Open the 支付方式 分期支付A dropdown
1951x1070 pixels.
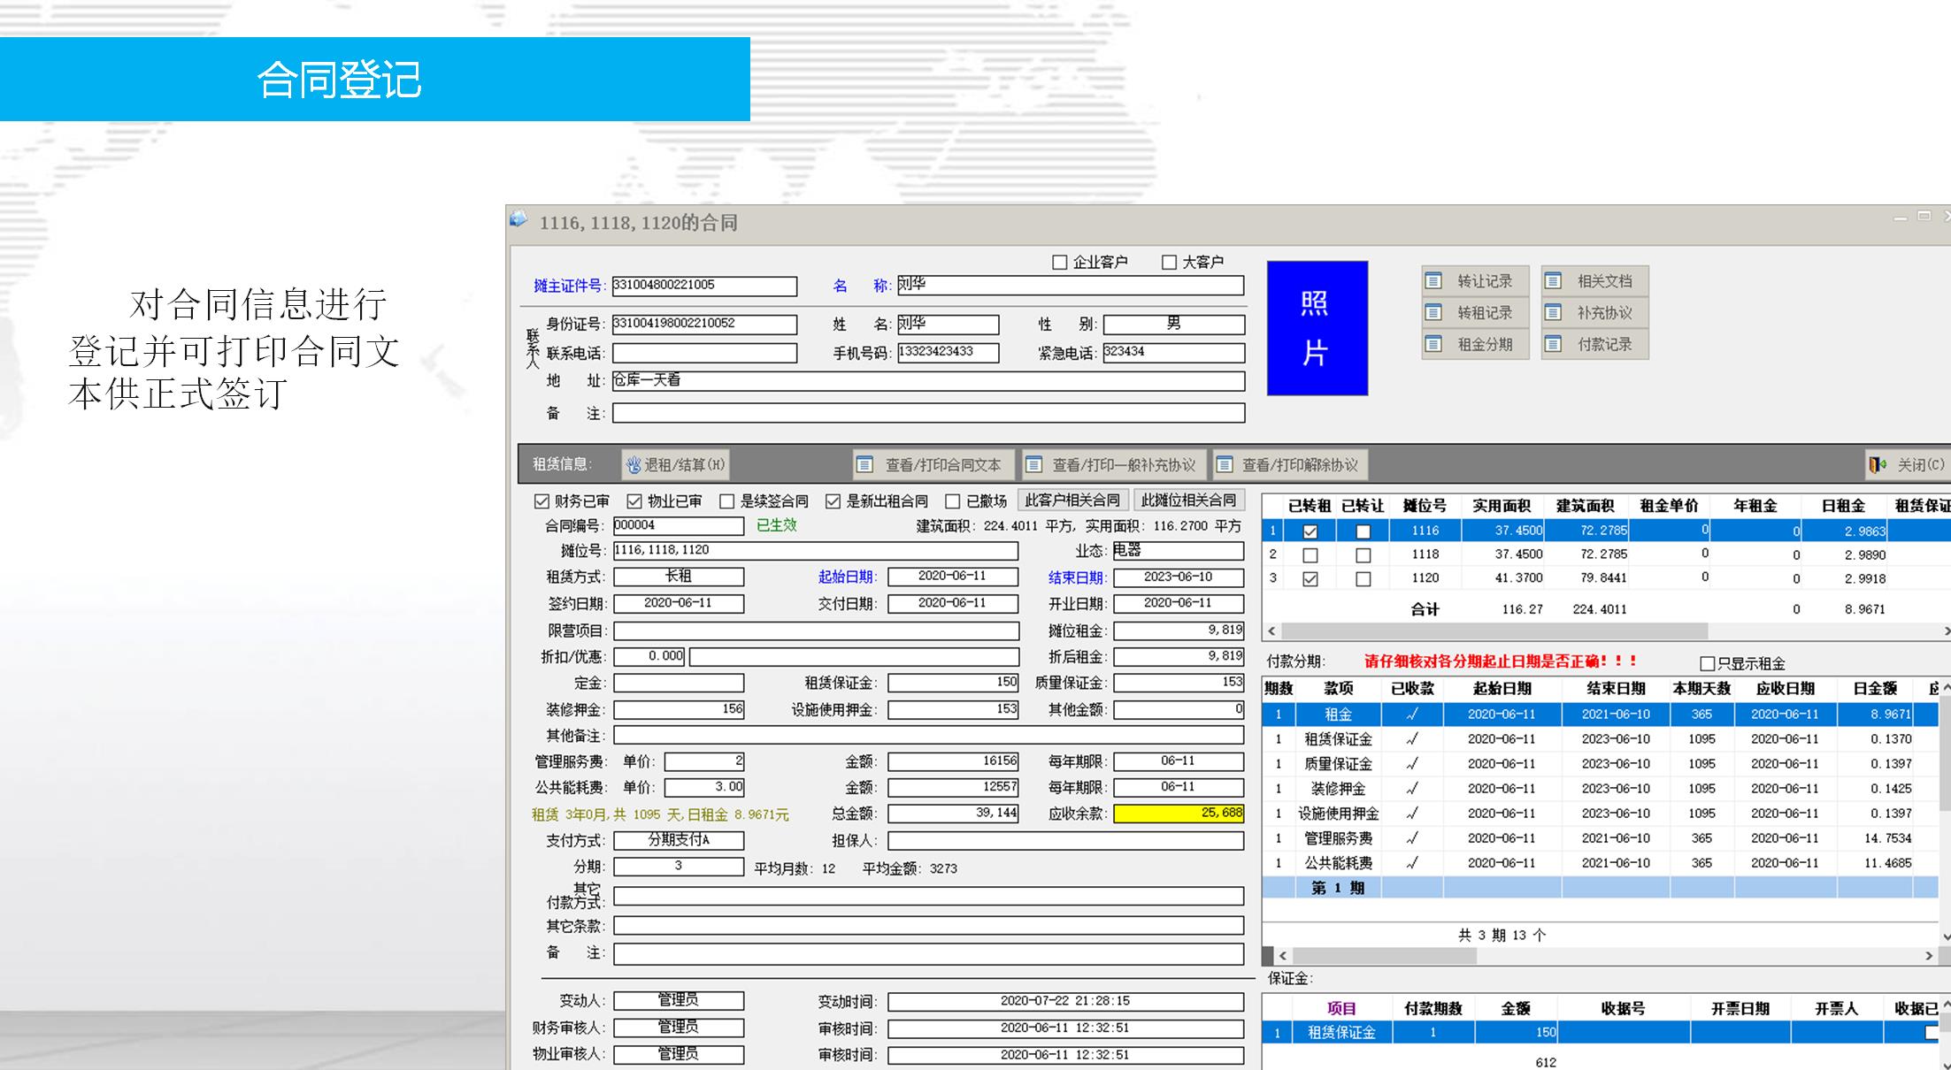click(679, 840)
